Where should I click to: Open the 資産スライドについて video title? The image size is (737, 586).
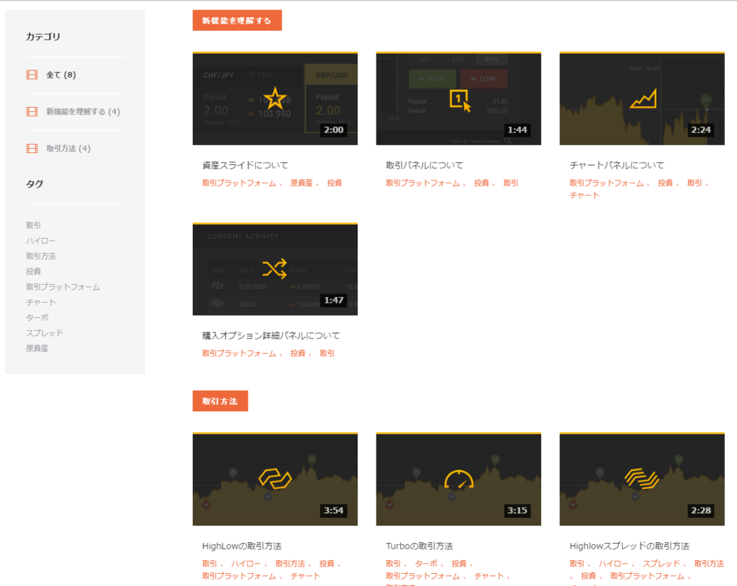[245, 165]
